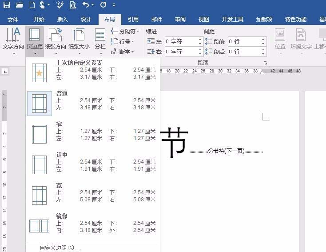Open the 断字 hyphenation dropdown
Screen dimensions: 326x252
coord(122,52)
